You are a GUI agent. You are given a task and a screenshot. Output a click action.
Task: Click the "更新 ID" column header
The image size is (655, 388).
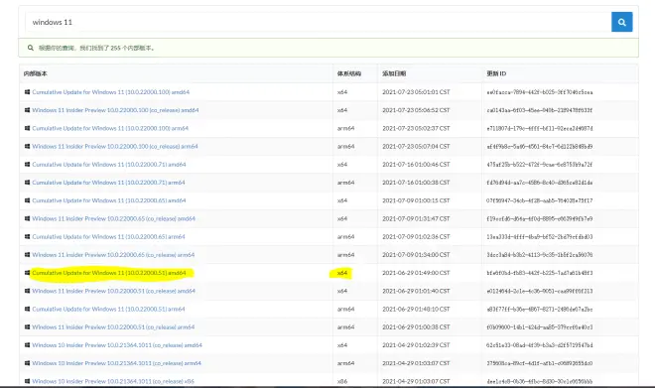pyautogui.click(x=496, y=73)
